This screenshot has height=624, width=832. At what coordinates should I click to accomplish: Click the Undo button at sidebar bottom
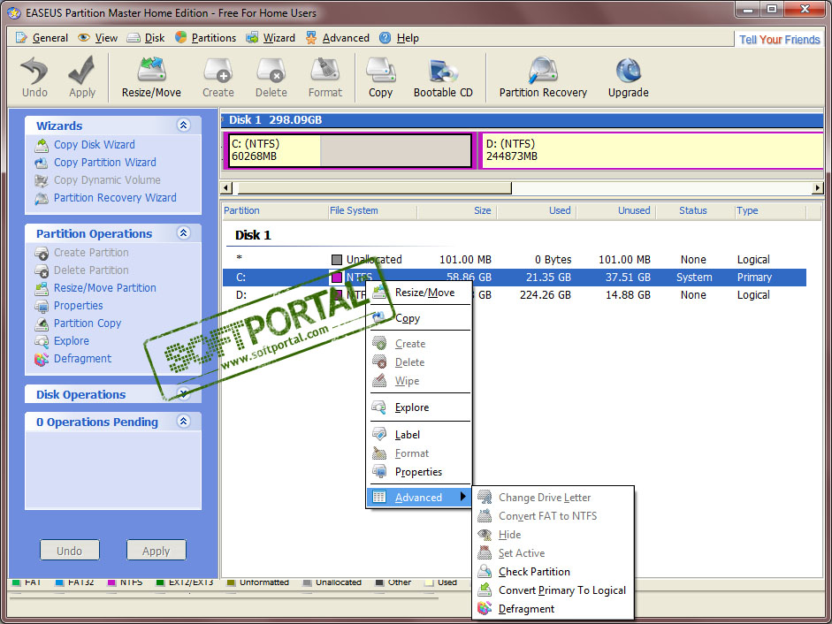(x=70, y=551)
